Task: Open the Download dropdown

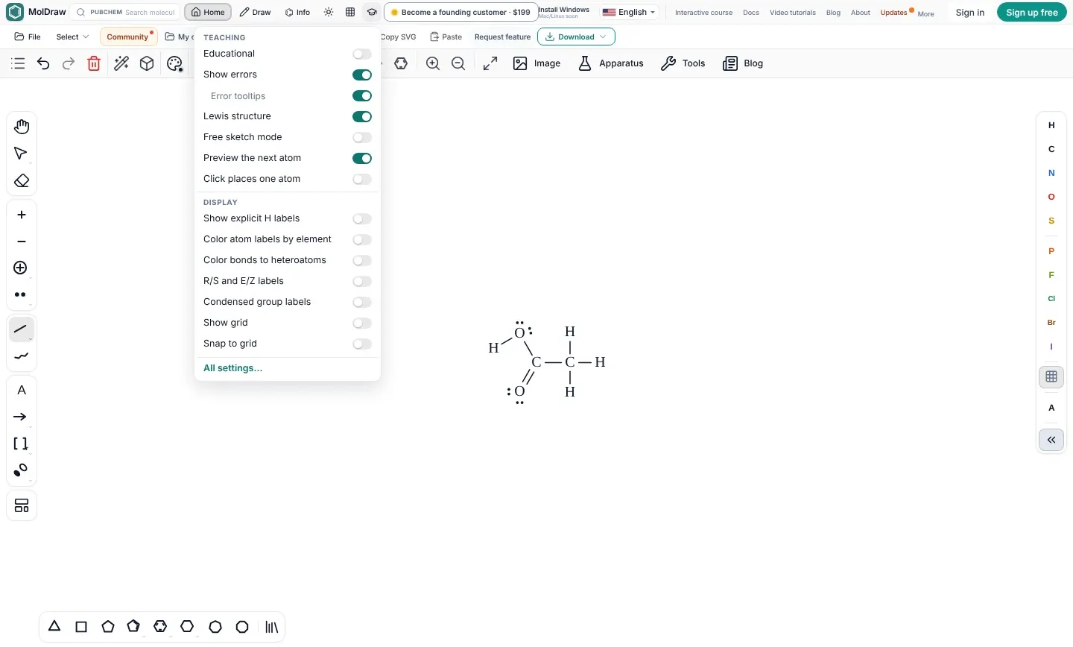Action: point(576,37)
